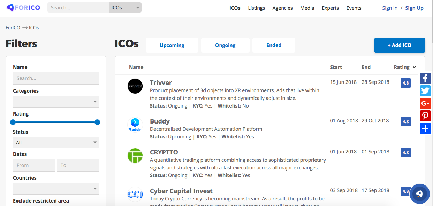Focus the Name filter search field
The width and height of the screenshot is (433, 206).
pos(56,78)
